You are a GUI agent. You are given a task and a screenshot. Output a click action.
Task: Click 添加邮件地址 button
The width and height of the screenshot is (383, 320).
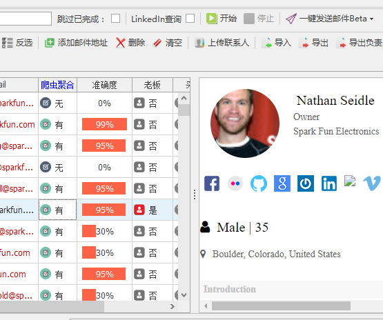(x=76, y=43)
